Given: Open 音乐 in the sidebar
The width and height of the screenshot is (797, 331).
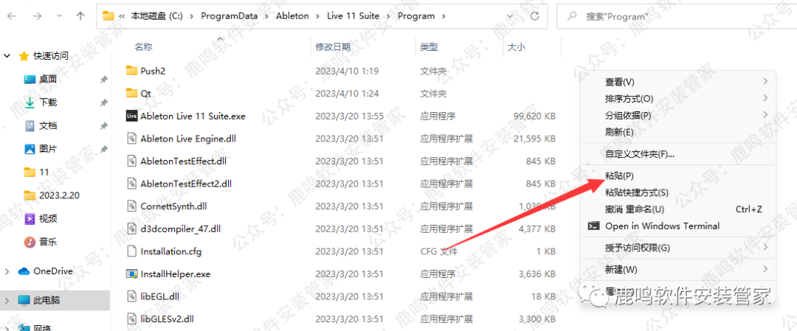Looking at the screenshot, I should pos(48,242).
